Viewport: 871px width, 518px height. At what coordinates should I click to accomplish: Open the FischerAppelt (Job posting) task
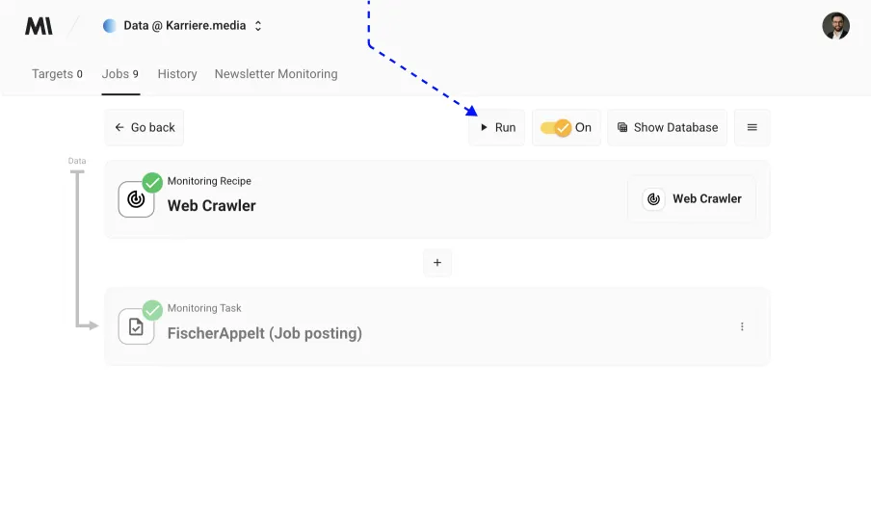click(x=265, y=334)
